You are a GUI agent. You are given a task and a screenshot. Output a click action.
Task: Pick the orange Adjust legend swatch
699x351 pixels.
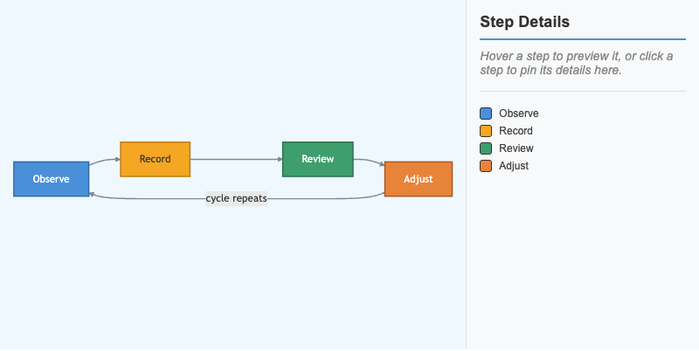[x=486, y=166]
